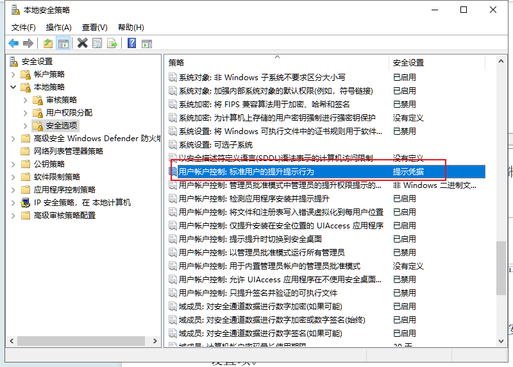Click the 用户权限分配 folder icon

(x=38, y=113)
